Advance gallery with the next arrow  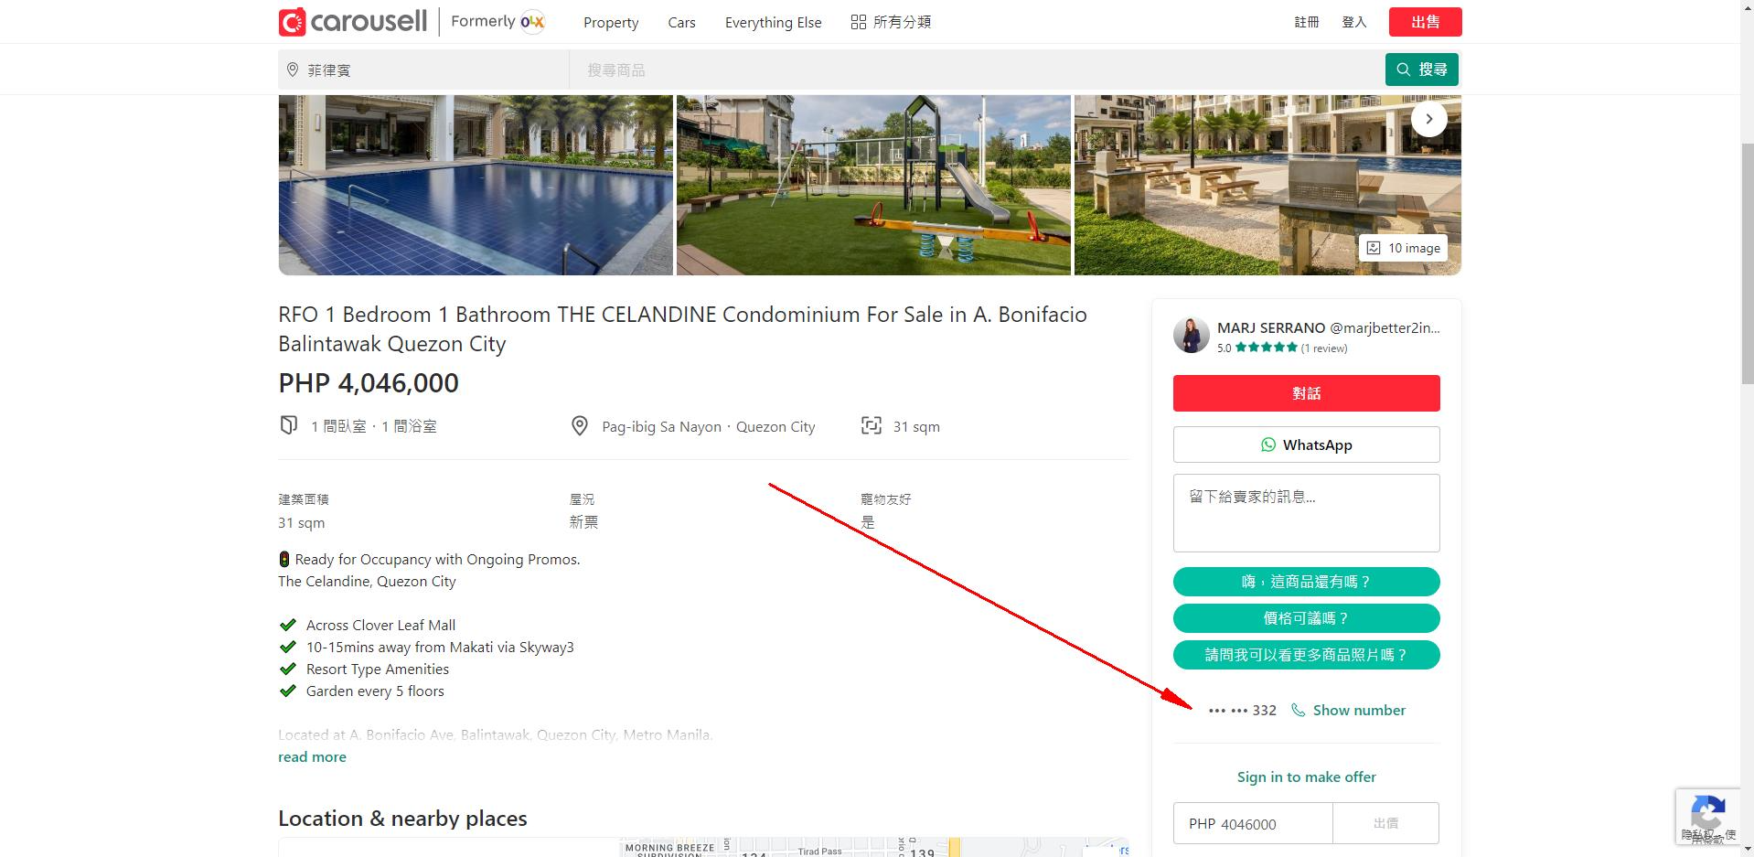tap(1428, 119)
